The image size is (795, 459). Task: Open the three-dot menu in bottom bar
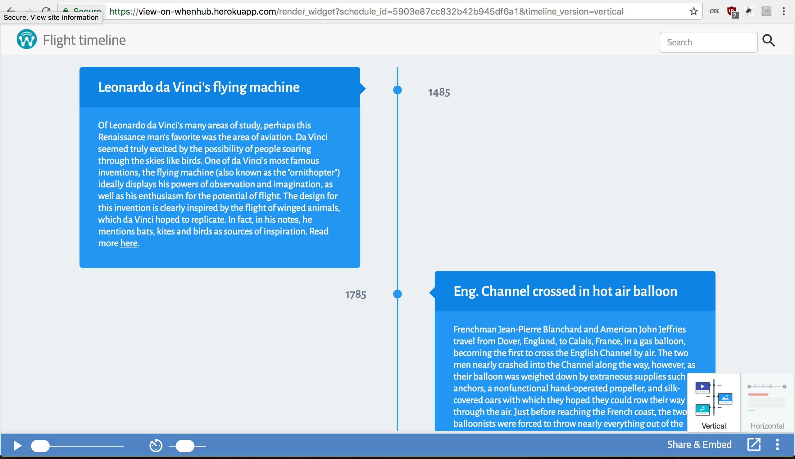click(x=777, y=444)
